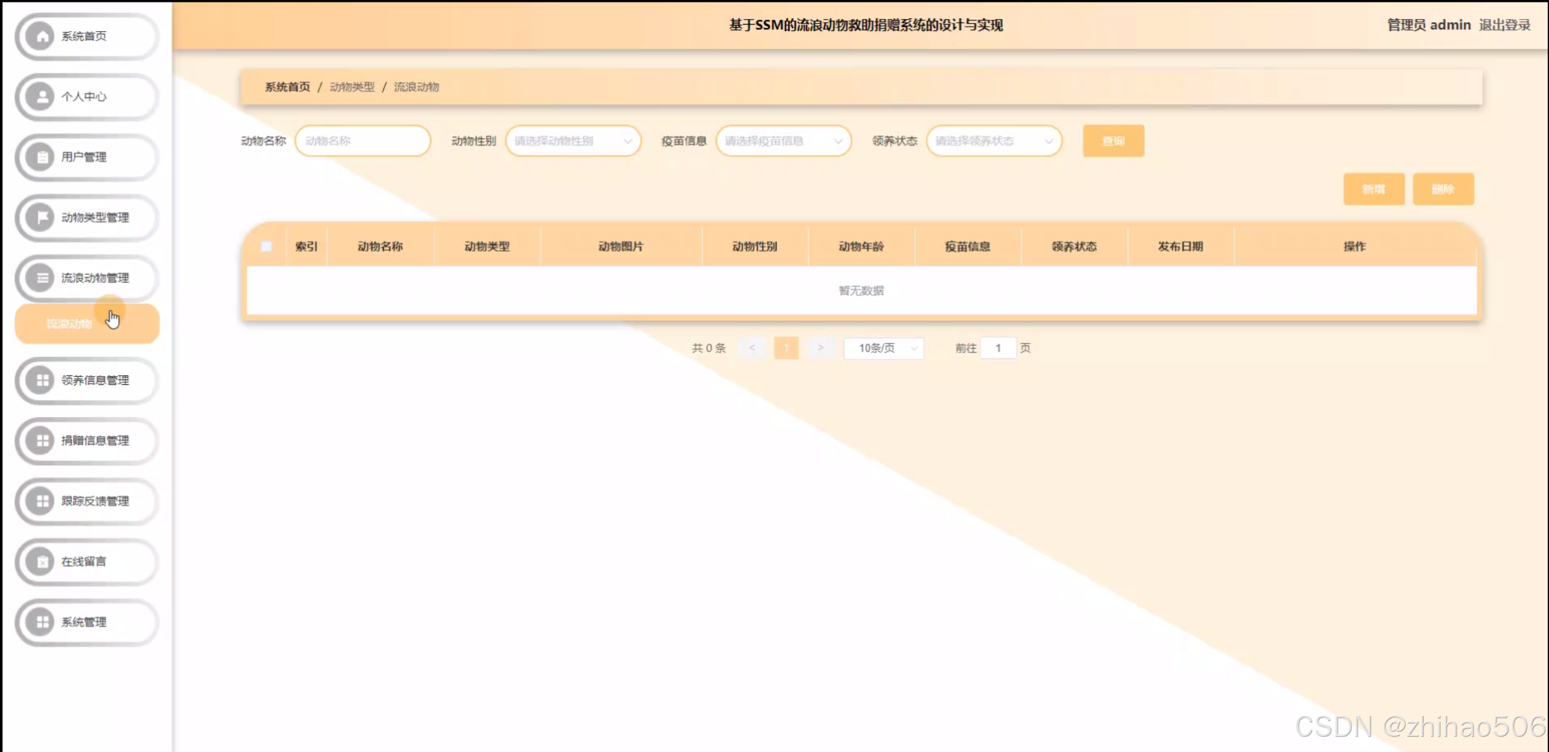The image size is (1549, 752).
Task: Click the clipboard icon beside 用户管理
Action: click(42, 157)
